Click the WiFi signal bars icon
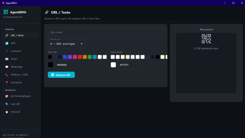 click(7, 43)
